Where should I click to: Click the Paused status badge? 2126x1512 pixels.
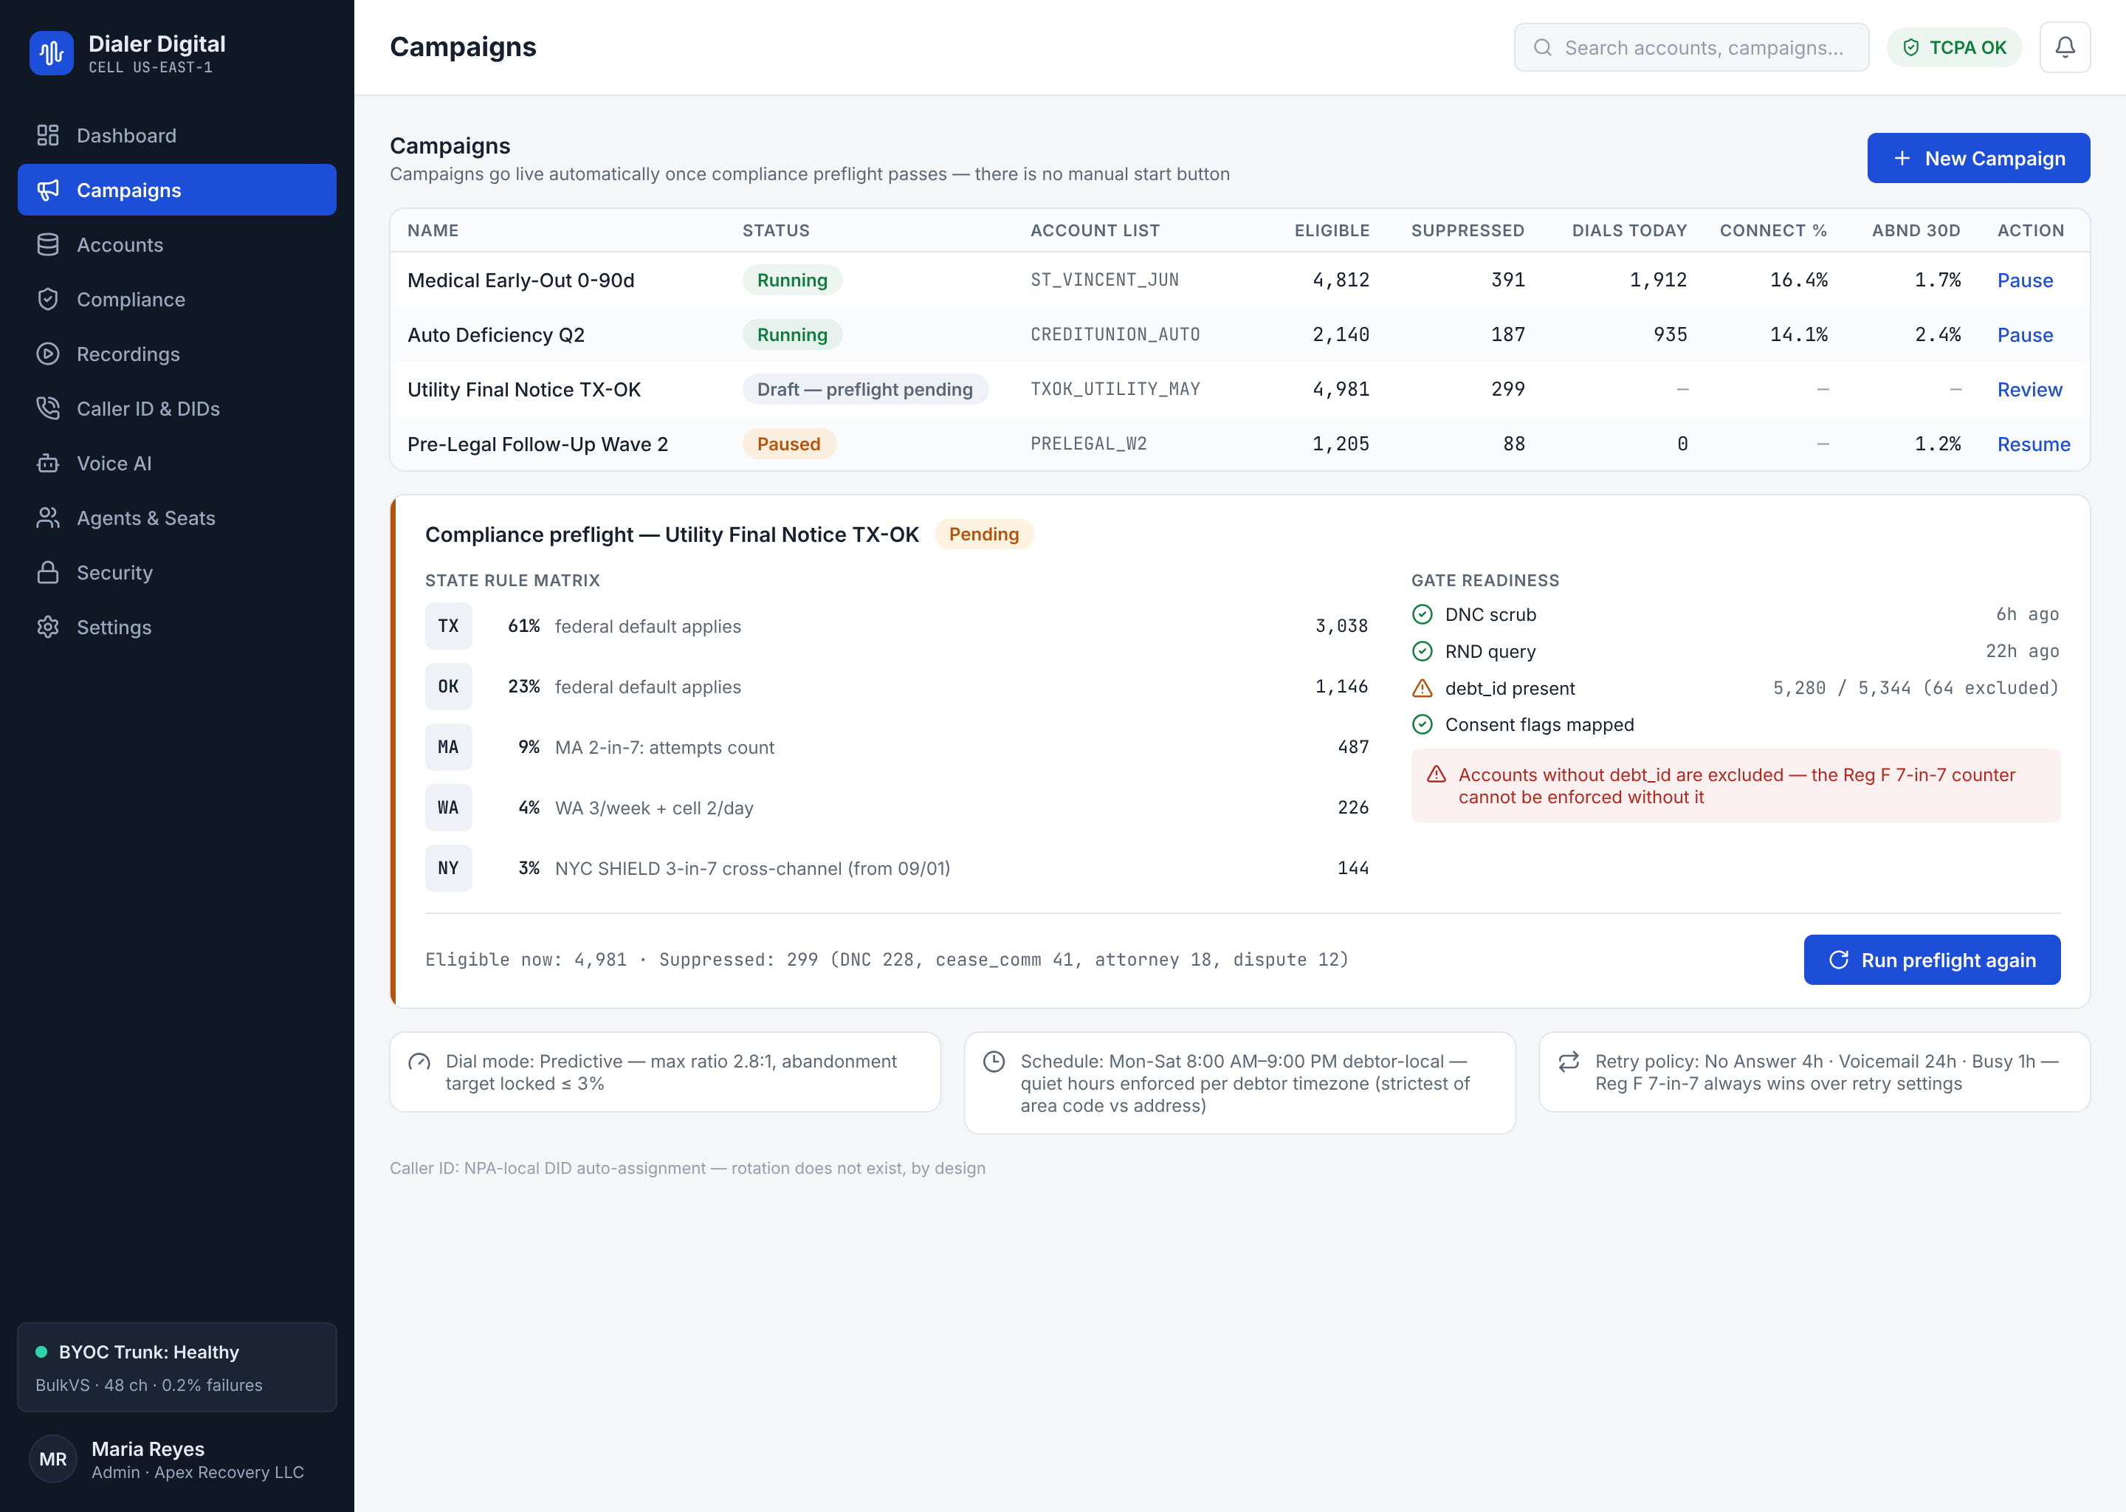pos(788,444)
